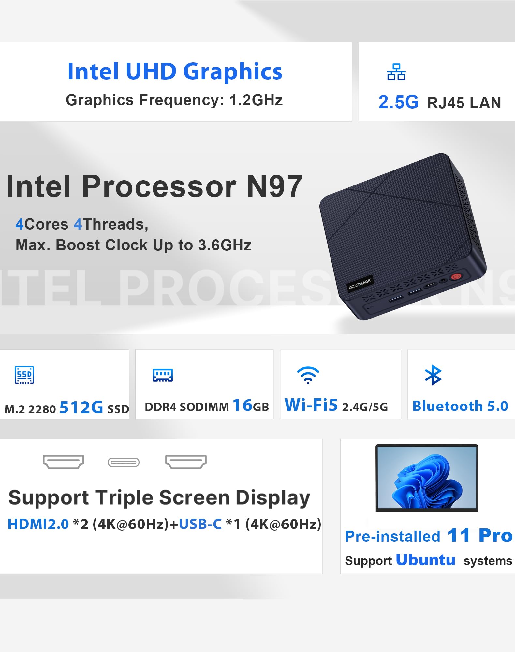
Task: Click the mini PC product image
Action: (403, 236)
